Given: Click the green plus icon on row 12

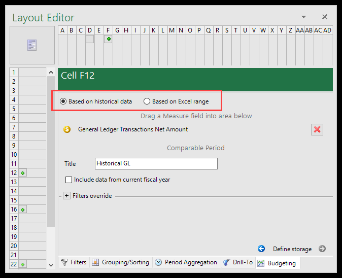Looking at the screenshot, I should [x=22, y=173].
